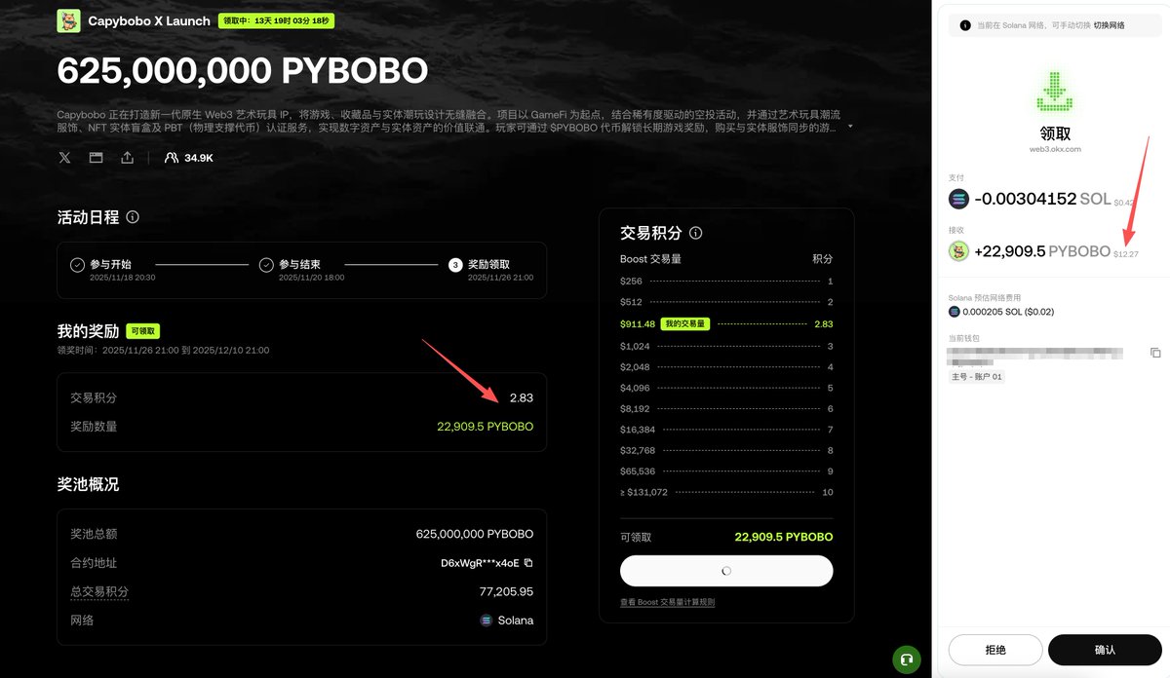Click the 参与结束 checkmark step icon
Screen dimensions: 1170x678
[266, 264]
